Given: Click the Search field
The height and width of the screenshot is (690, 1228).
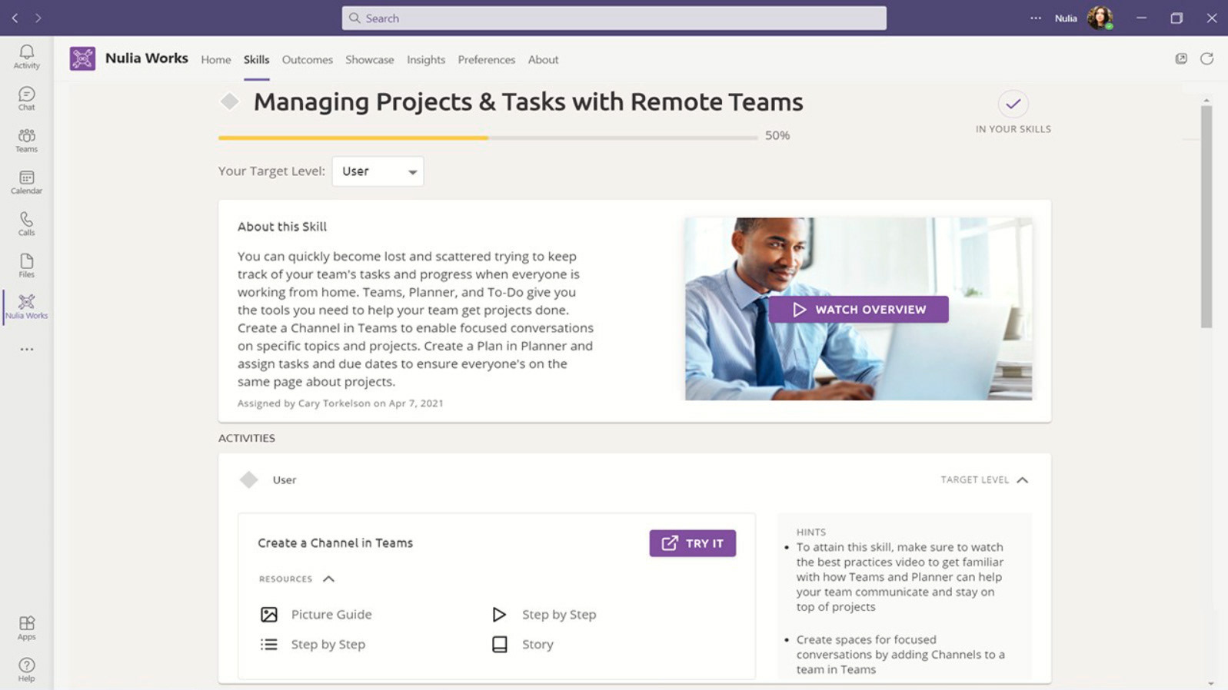Looking at the screenshot, I should pos(614,18).
